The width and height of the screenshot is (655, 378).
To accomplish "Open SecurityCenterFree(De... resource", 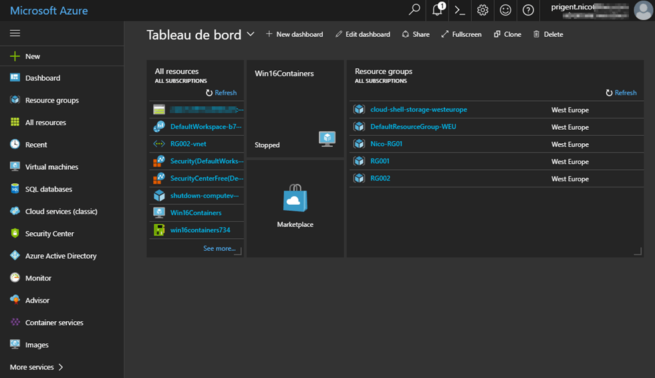I will click(x=207, y=178).
